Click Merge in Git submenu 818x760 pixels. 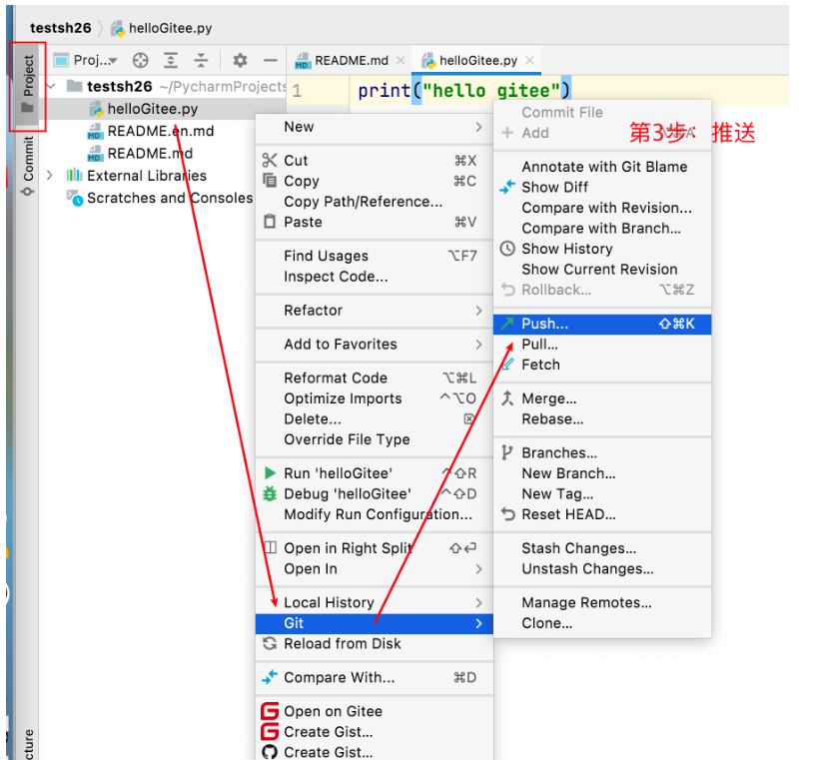602,398
